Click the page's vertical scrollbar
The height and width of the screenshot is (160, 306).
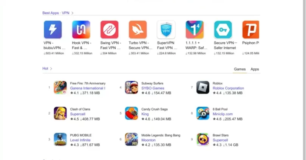304,80
